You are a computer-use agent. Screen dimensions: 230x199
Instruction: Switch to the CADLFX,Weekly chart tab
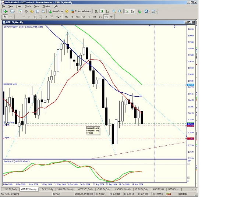click(x=123, y=189)
